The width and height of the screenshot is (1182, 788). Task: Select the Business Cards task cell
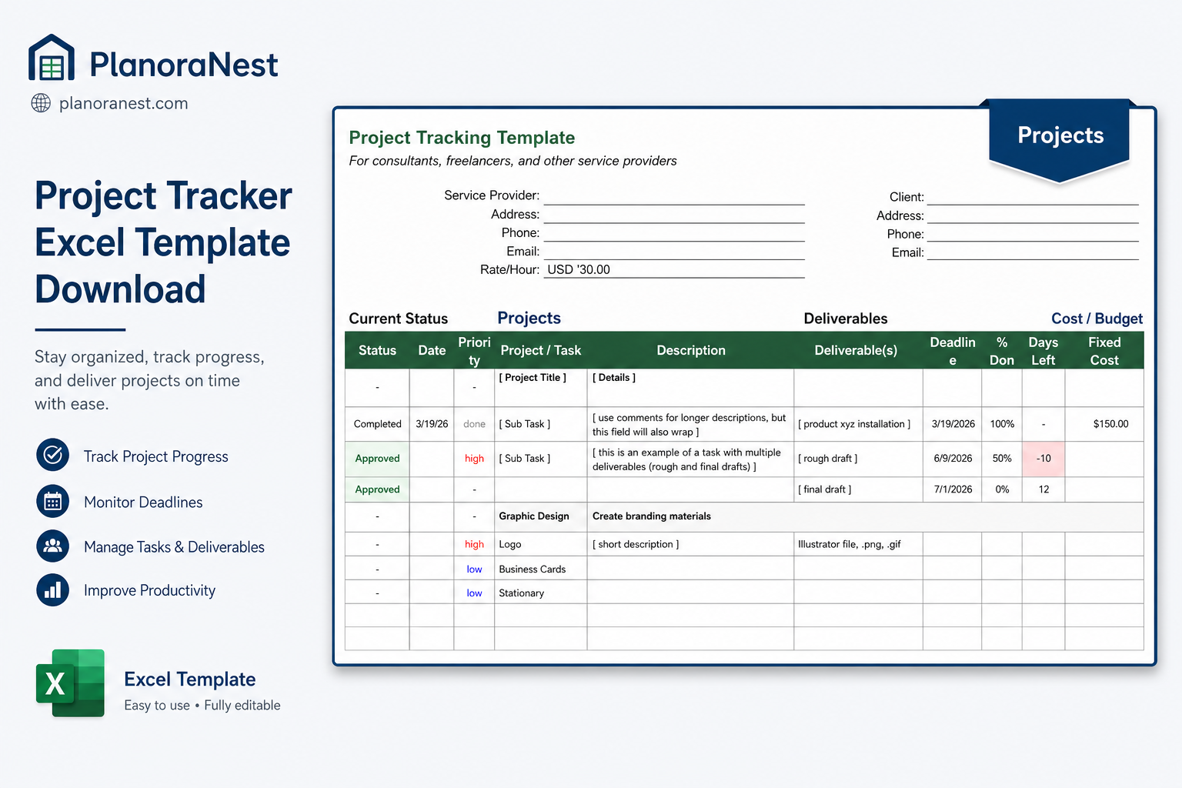point(540,569)
